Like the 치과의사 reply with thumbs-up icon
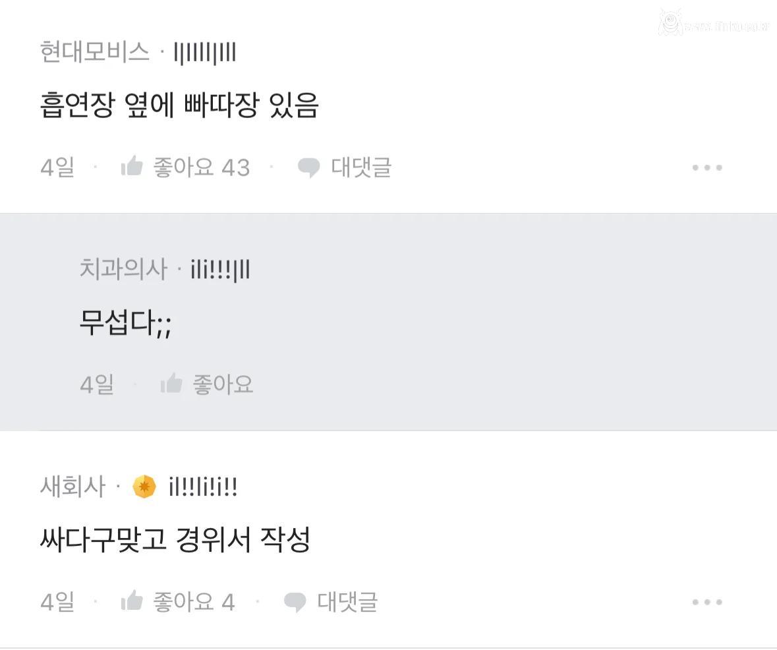 [x=171, y=384]
